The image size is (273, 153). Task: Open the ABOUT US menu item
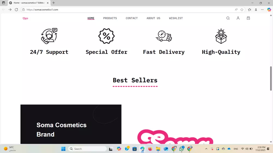[x=153, y=18]
